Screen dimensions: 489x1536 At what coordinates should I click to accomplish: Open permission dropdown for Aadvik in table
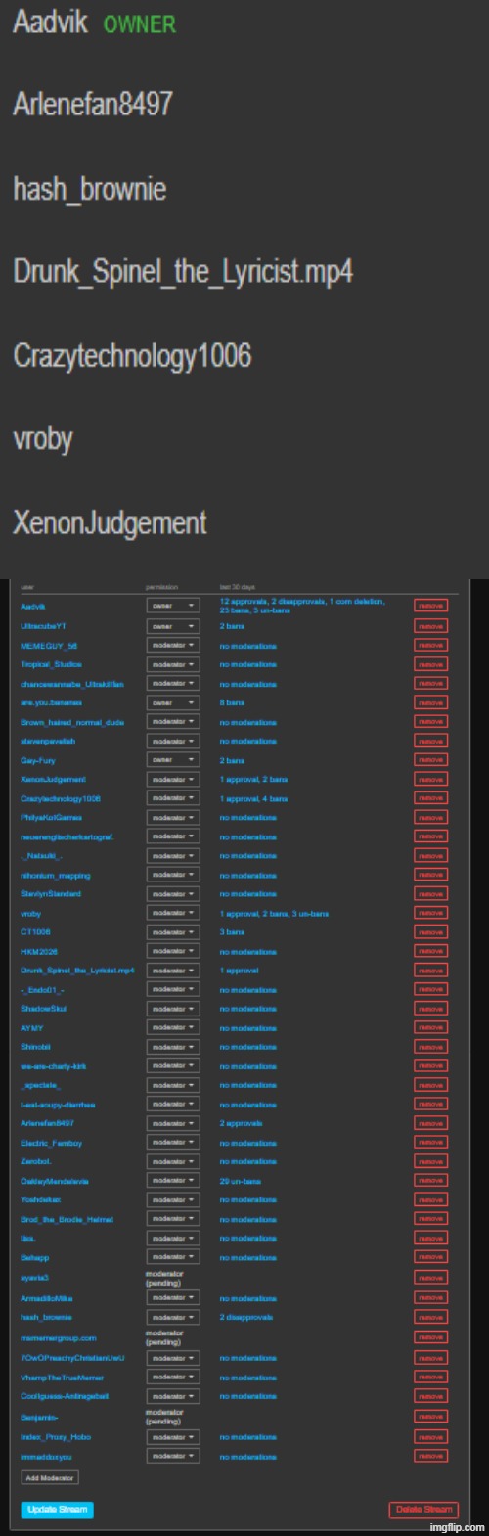tap(173, 606)
